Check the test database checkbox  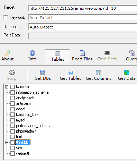coord(12,137)
